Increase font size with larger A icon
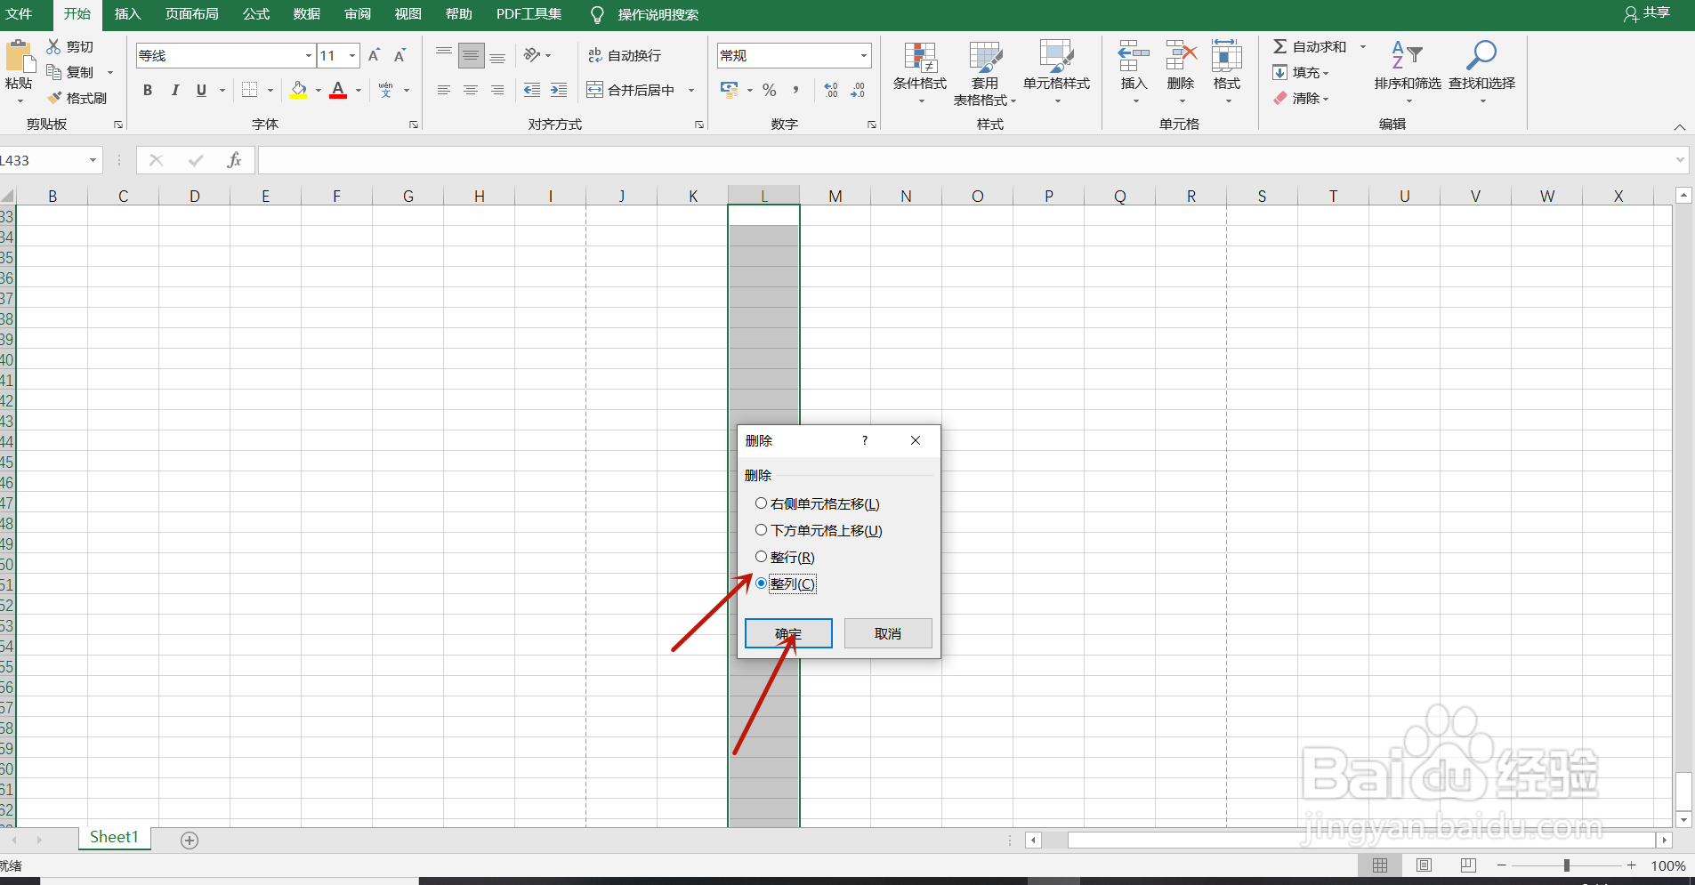The width and height of the screenshot is (1695, 885). coord(374,55)
